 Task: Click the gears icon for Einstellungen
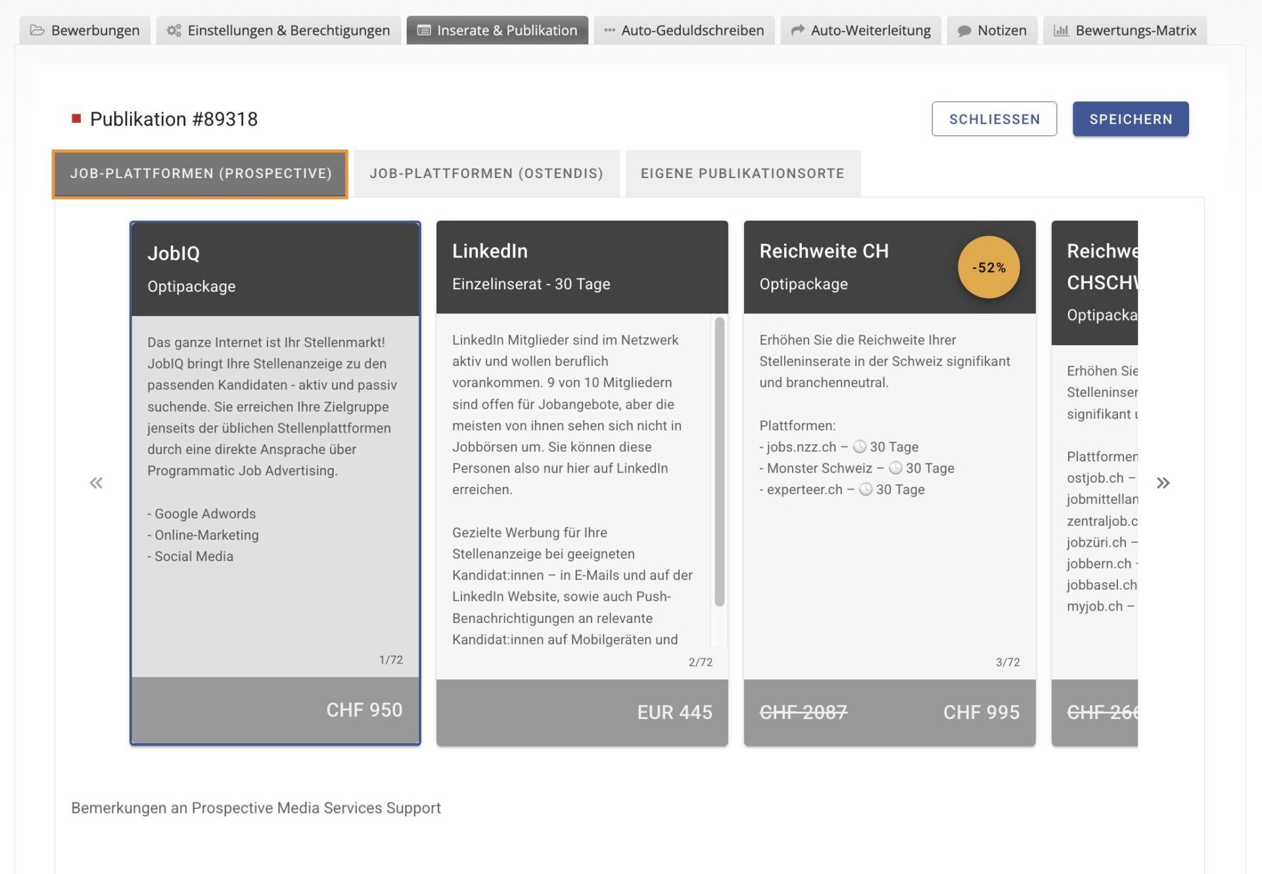(x=174, y=30)
